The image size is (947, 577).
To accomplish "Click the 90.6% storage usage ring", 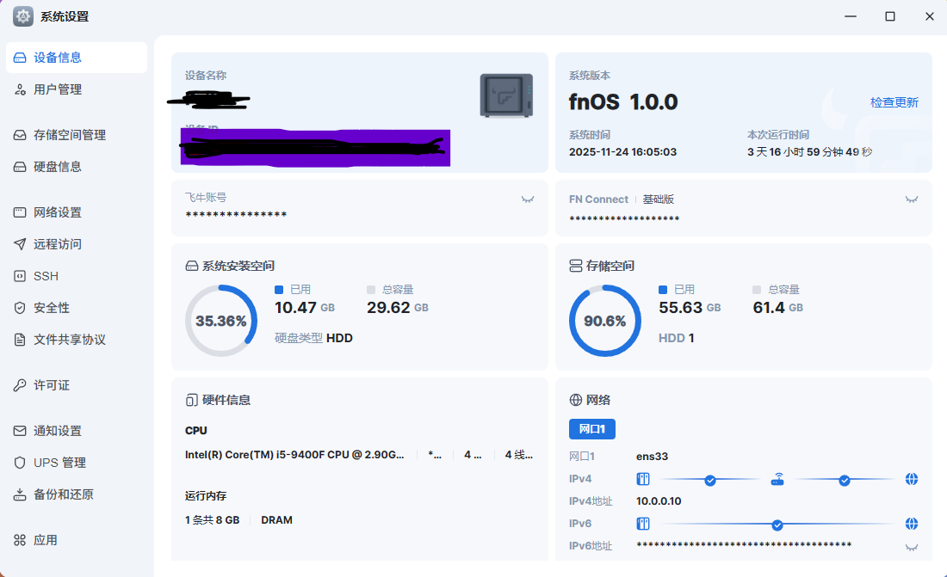I will click(605, 321).
